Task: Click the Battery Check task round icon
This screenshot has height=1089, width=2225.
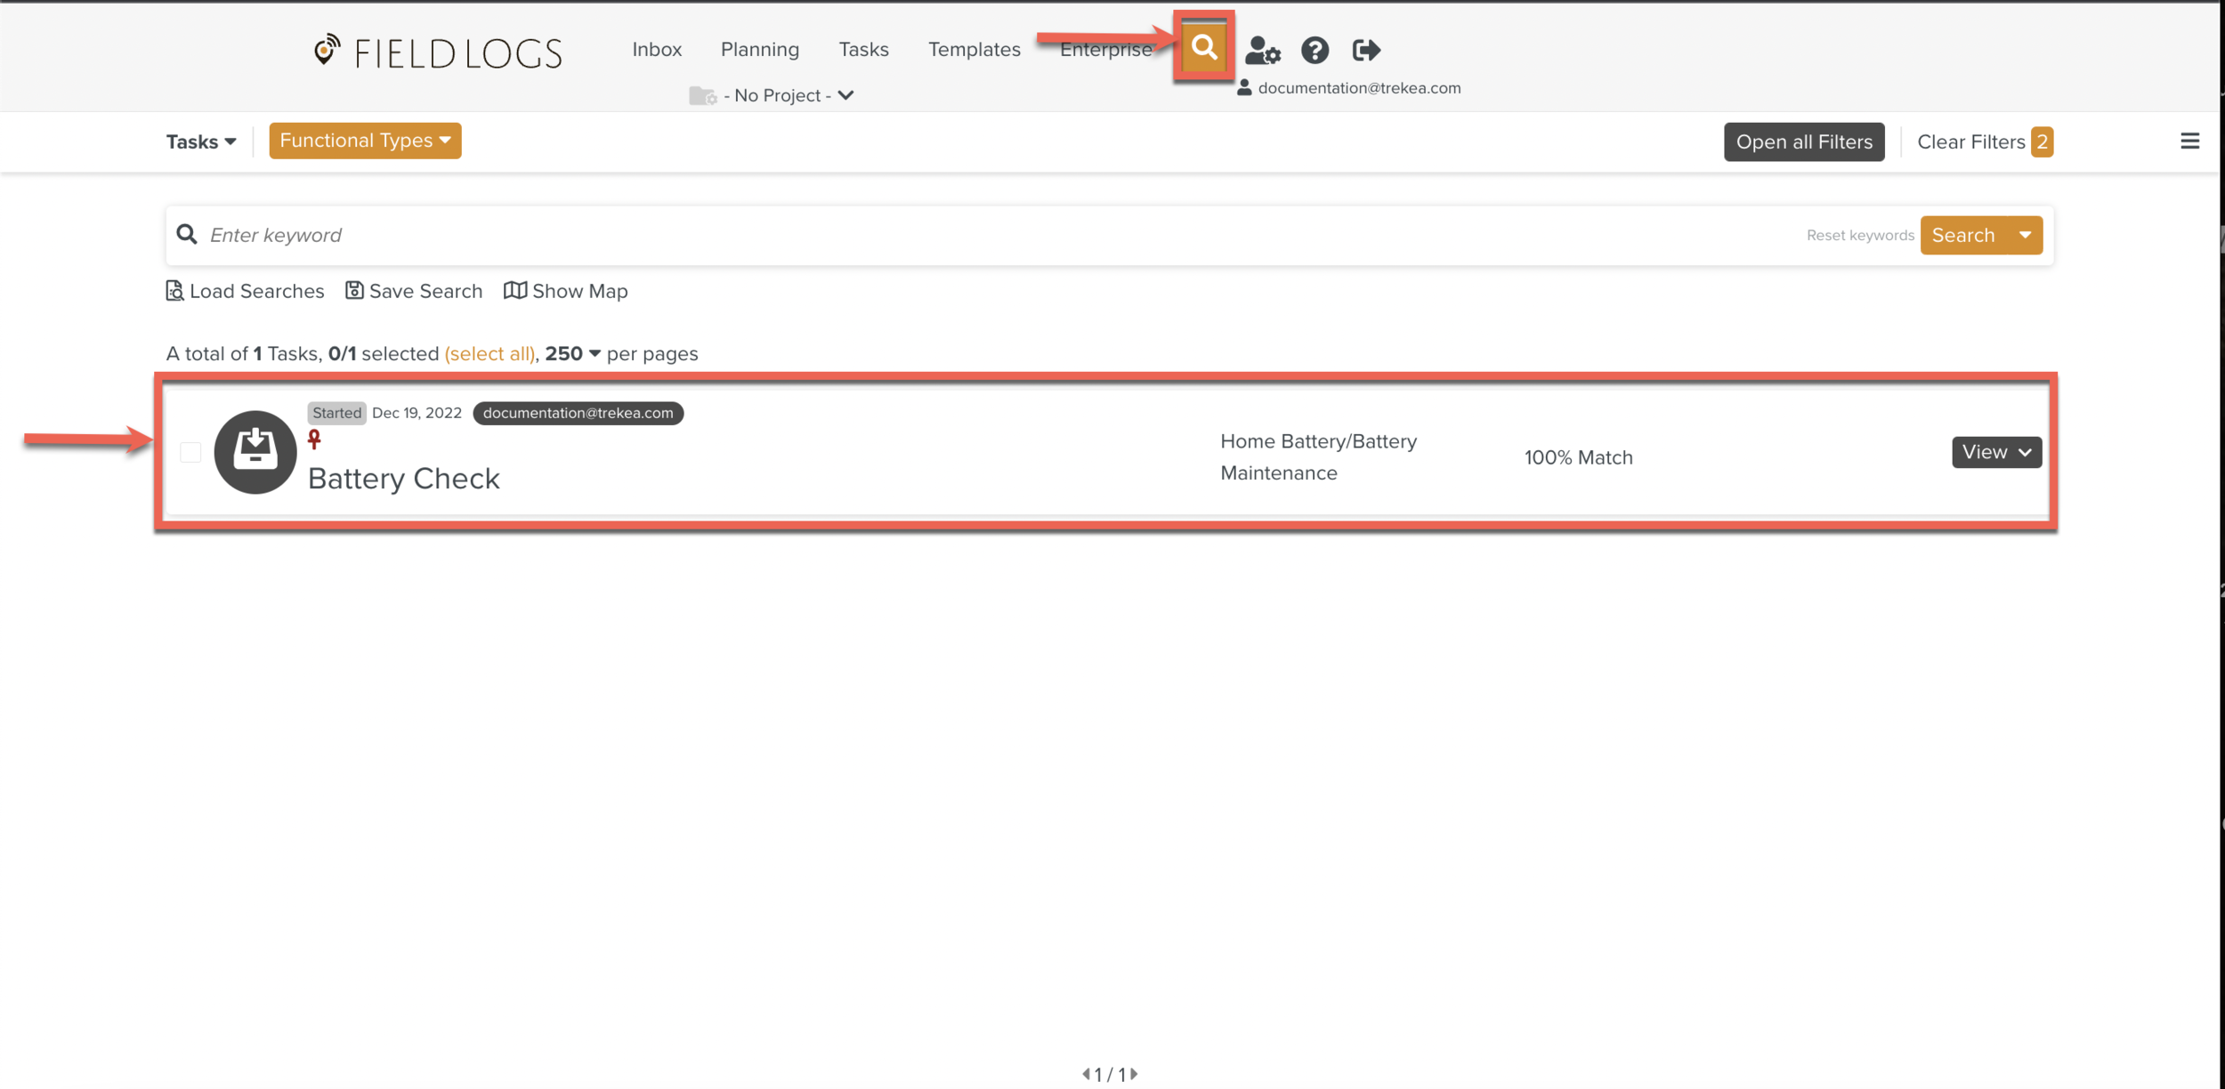Action: (255, 452)
